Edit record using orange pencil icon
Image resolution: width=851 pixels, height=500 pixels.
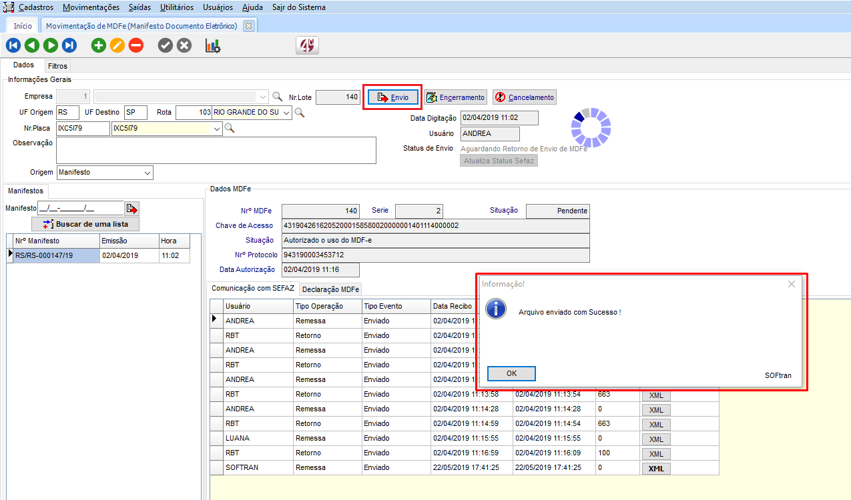click(x=117, y=45)
